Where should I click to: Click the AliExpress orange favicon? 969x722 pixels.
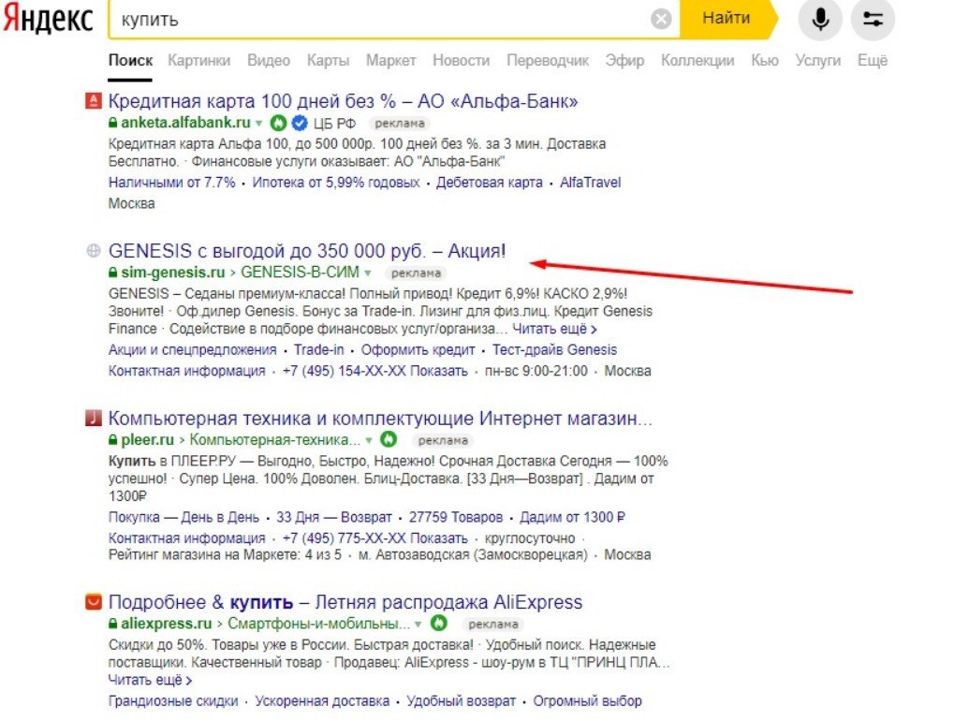click(x=93, y=601)
